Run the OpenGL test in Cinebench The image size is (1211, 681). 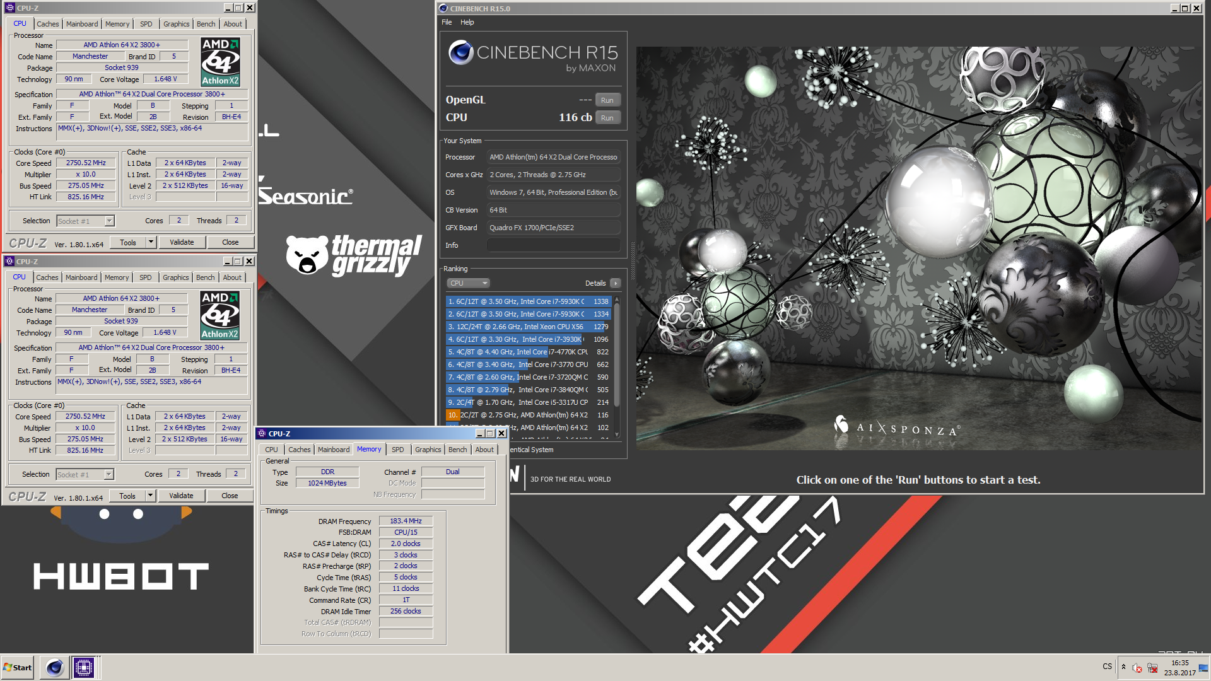[x=607, y=100]
